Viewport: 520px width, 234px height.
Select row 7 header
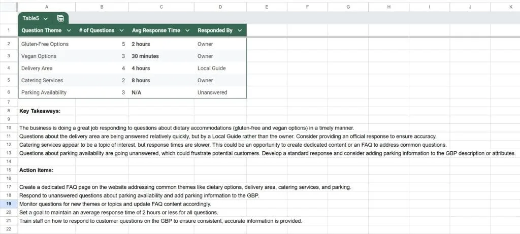pyautogui.click(x=9, y=103)
